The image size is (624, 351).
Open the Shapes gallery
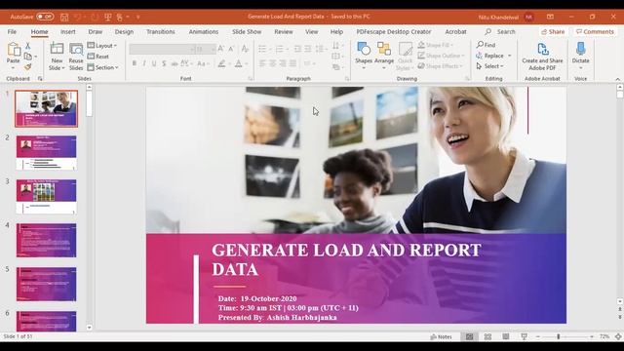click(x=364, y=57)
